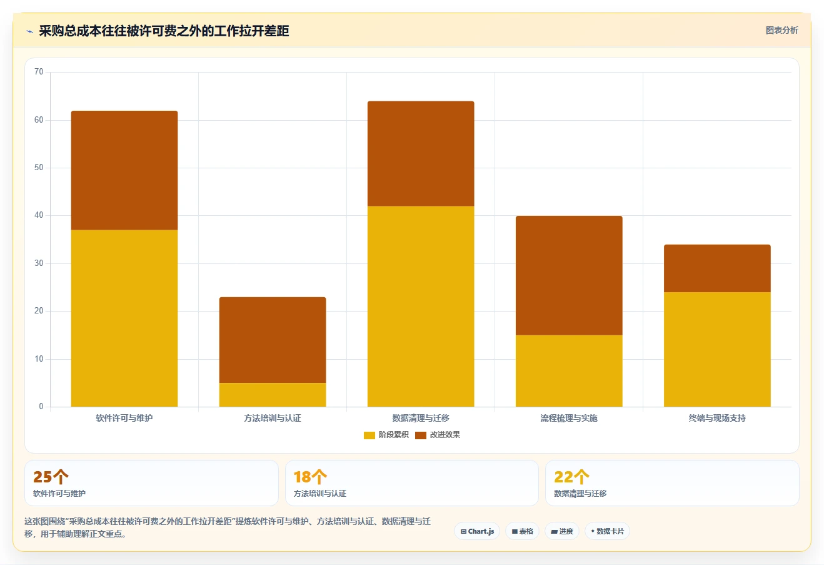The image size is (824, 565).
Task: Click the brown segment of 终端与现场支持 bar
Action: coord(717,268)
